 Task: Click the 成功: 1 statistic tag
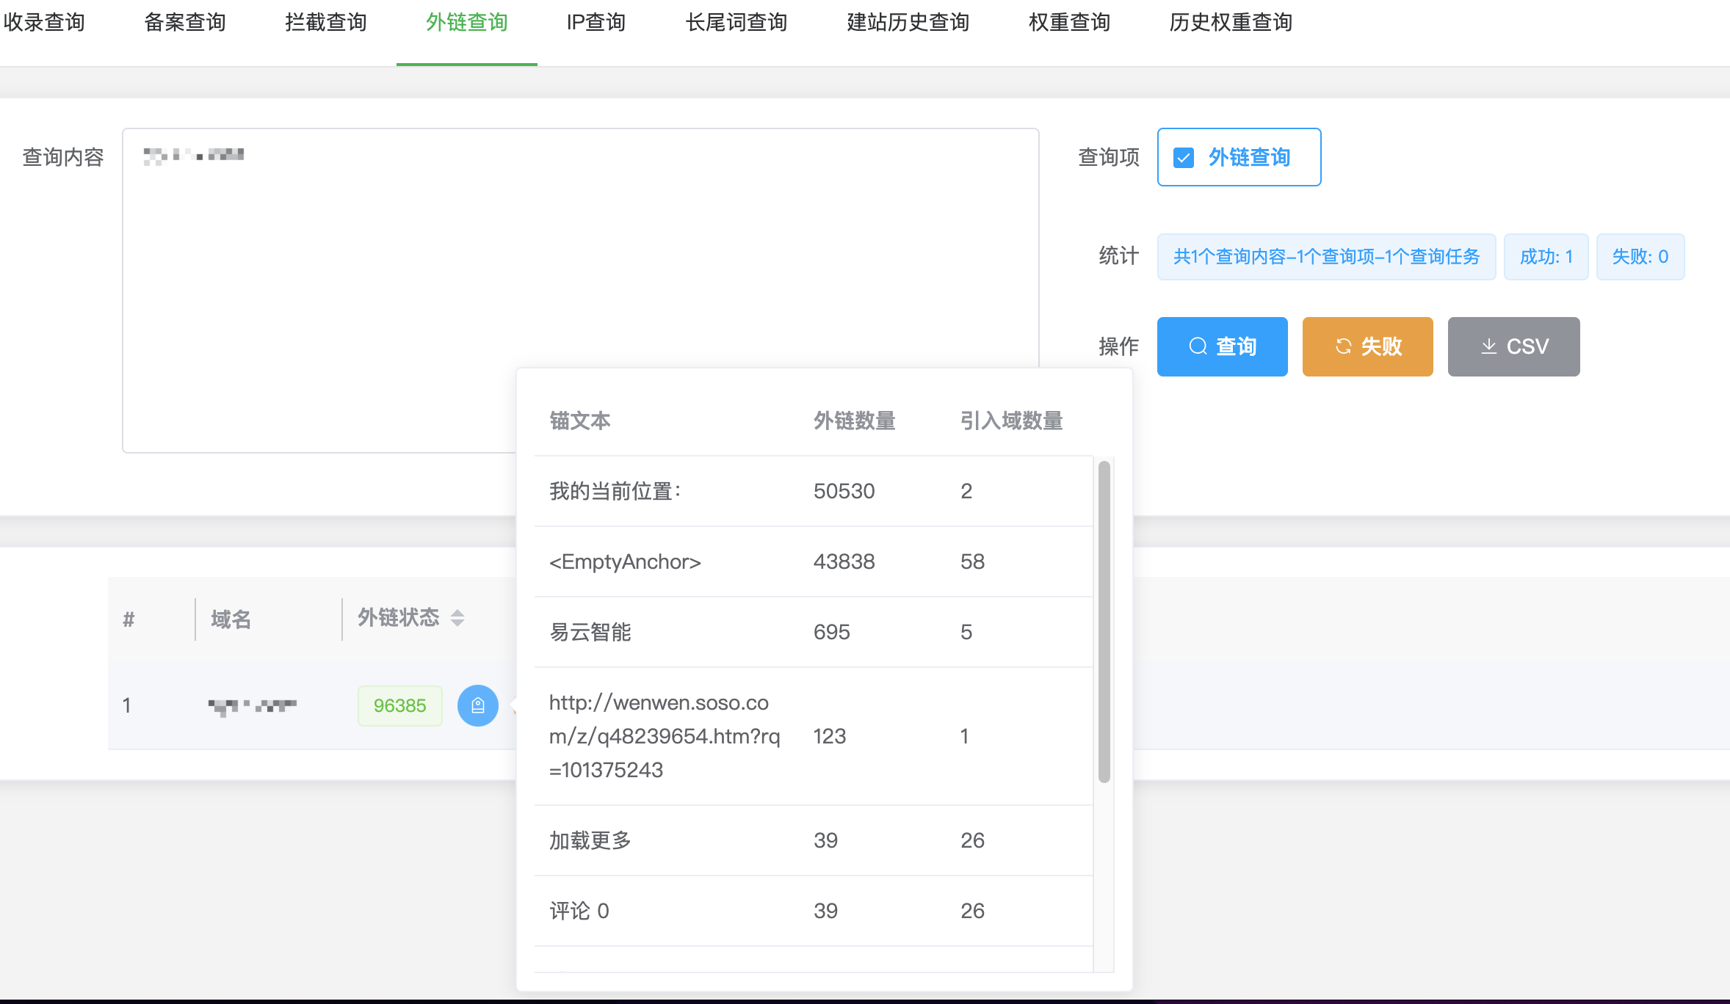[1546, 257]
